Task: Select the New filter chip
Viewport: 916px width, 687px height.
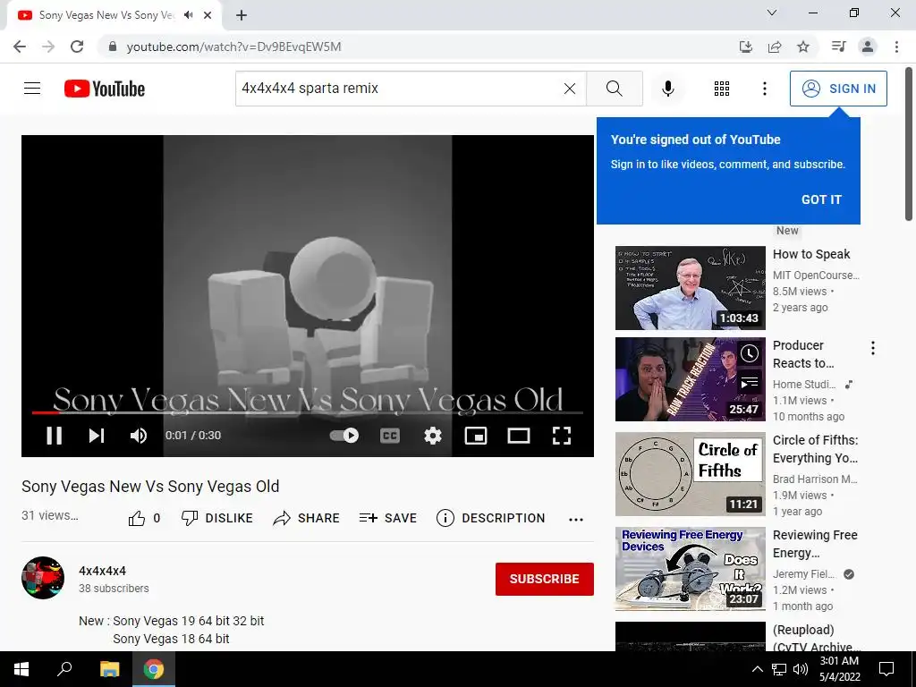Action: 787,231
